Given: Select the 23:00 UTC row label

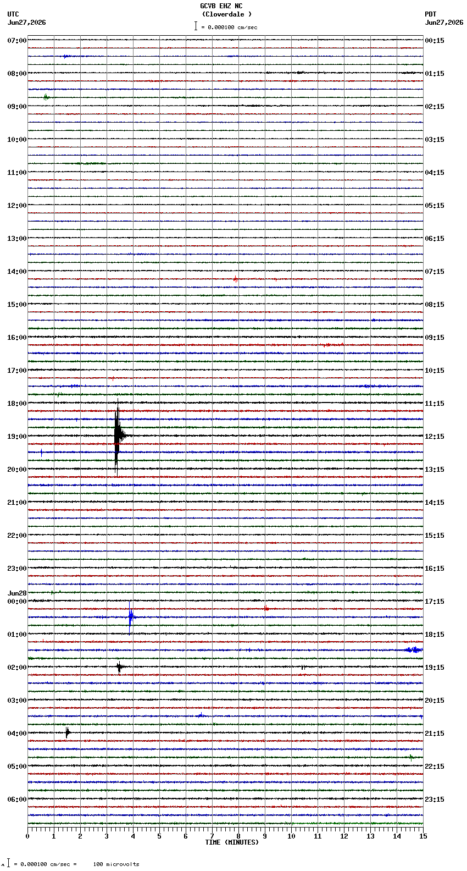Looking at the screenshot, I should pyautogui.click(x=17, y=569).
